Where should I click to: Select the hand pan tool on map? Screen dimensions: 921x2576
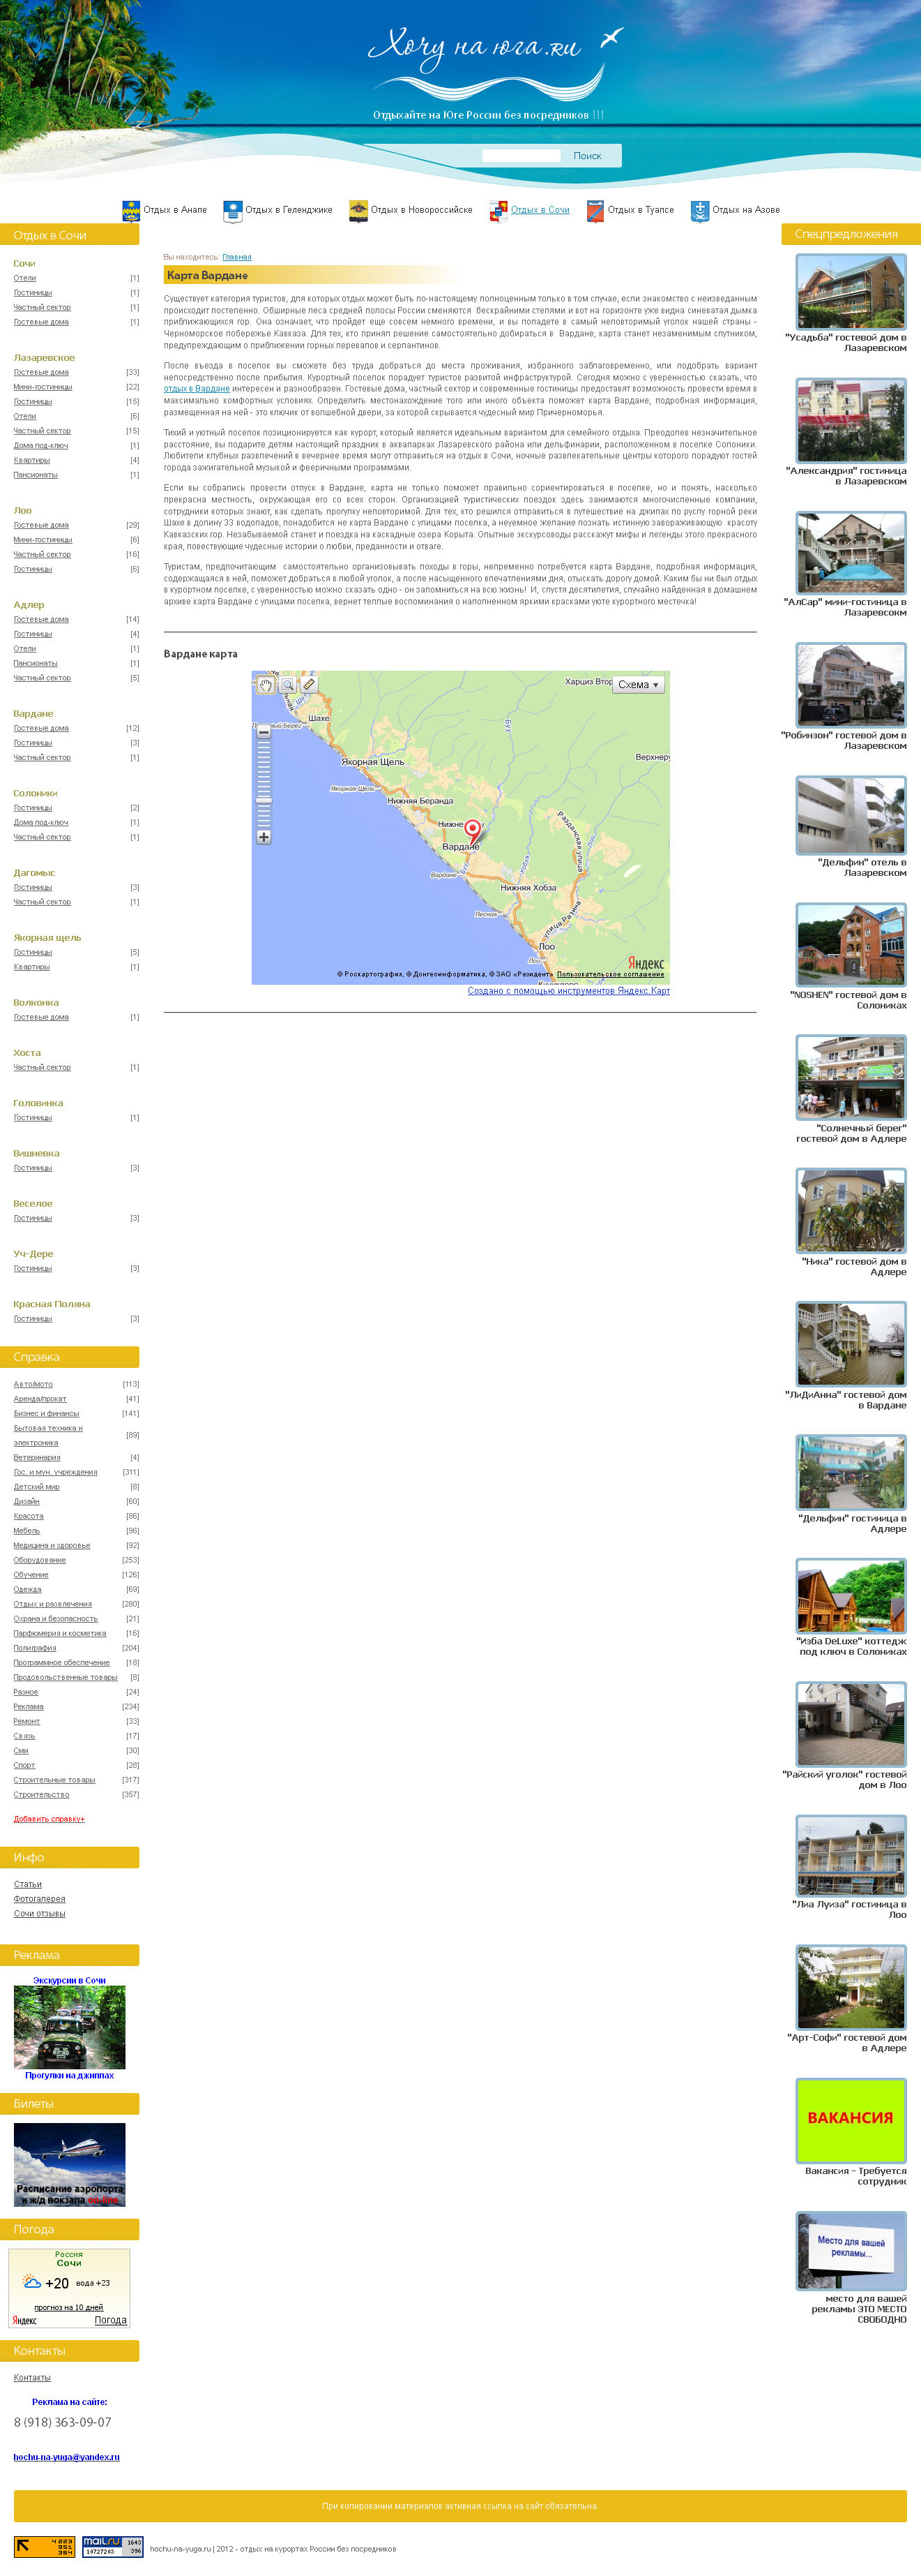(266, 685)
